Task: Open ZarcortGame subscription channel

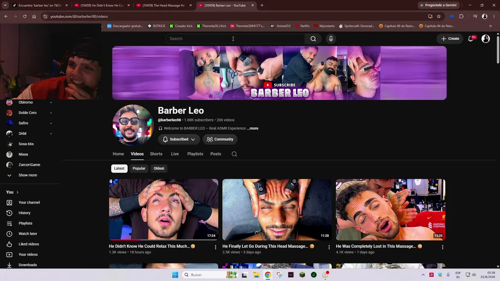Action: click(30, 165)
